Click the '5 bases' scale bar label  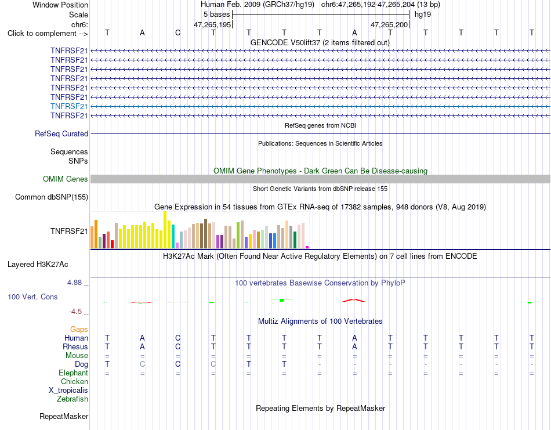[216, 15]
